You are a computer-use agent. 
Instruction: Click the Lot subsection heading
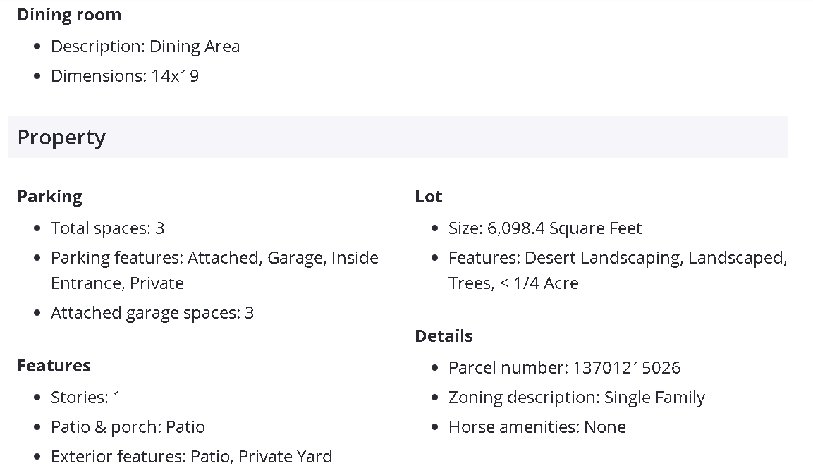429,197
